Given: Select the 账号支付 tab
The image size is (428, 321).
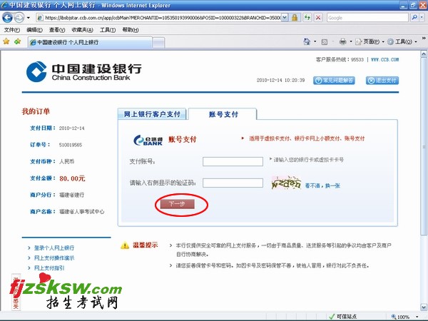Looking at the screenshot, I should click(x=223, y=114).
